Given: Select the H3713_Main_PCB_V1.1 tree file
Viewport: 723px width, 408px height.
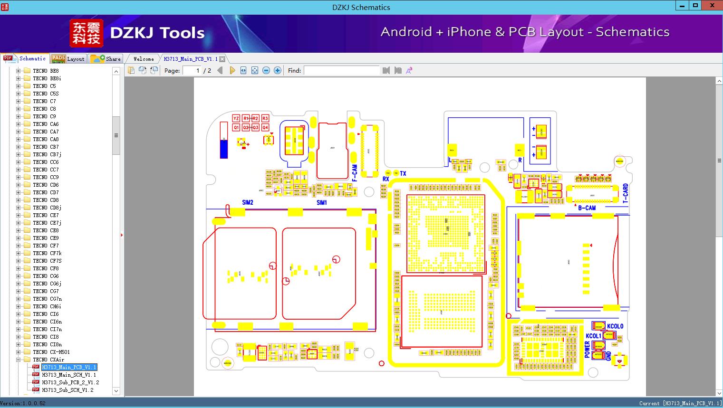Looking at the screenshot, I should [x=69, y=367].
